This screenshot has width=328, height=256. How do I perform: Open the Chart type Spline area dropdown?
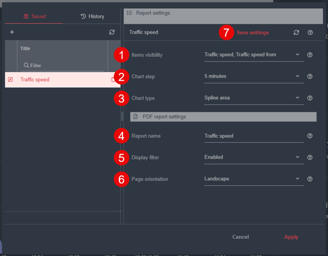click(x=254, y=98)
